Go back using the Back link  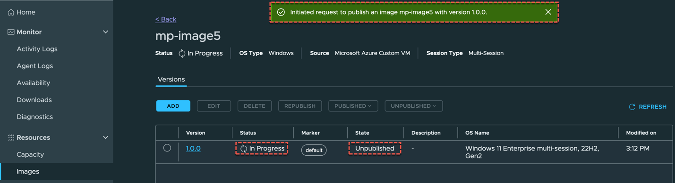coord(166,19)
